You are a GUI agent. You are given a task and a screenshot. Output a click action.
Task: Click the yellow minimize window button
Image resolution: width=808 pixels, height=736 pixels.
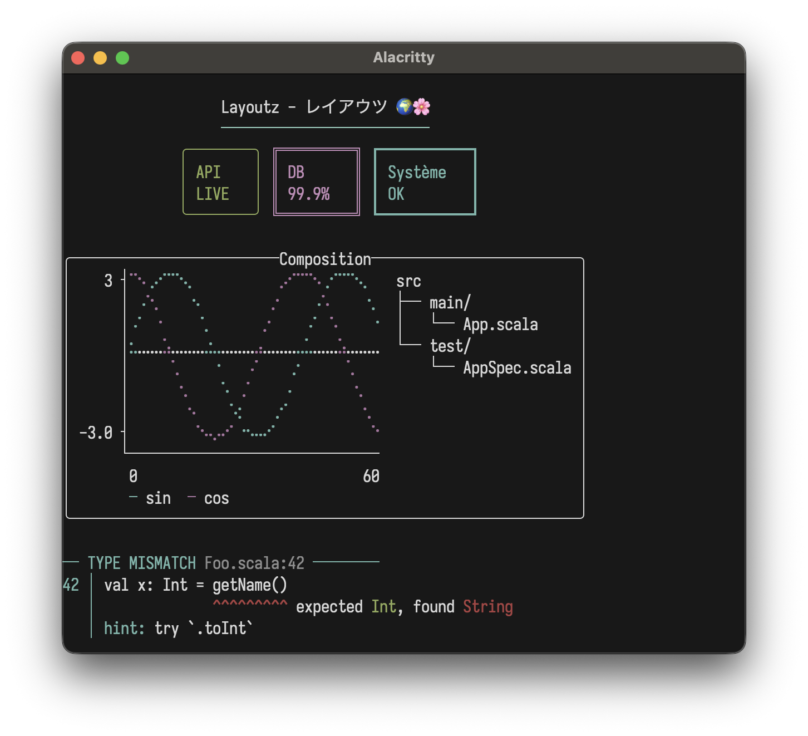100,58
